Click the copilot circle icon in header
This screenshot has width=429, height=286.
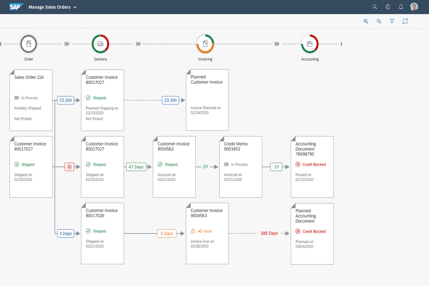(388, 7)
